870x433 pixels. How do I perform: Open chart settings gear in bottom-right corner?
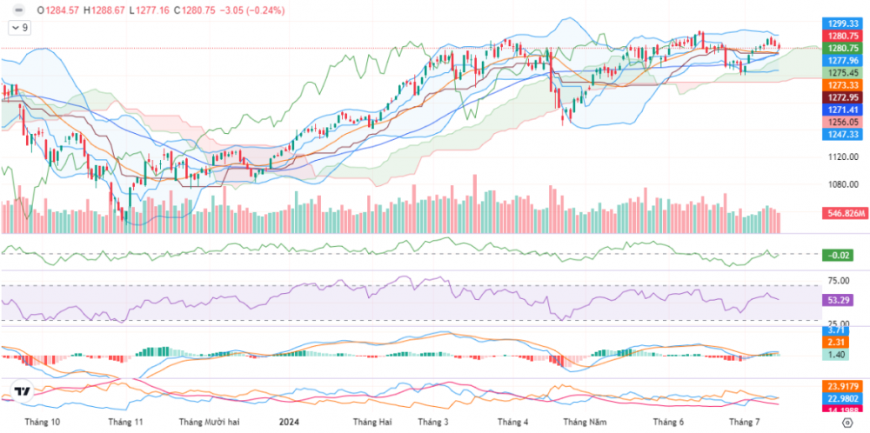point(846,422)
